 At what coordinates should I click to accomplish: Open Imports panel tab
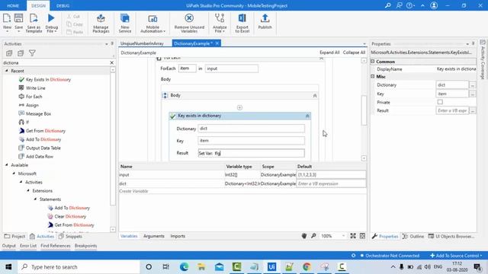click(x=178, y=236)
